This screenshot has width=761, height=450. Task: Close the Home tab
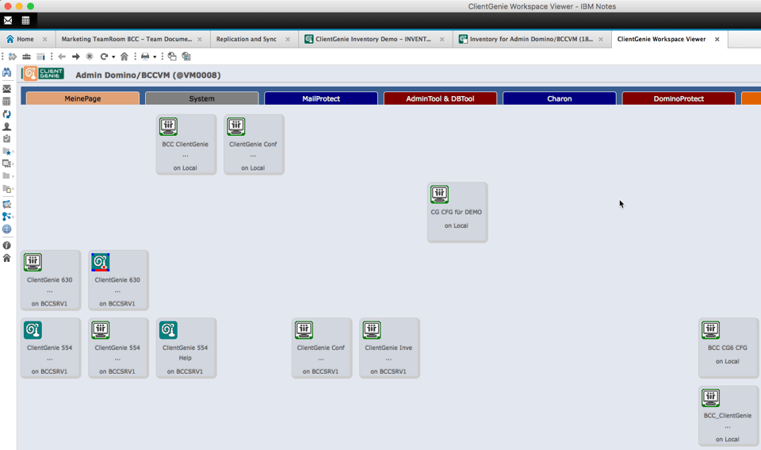(x=44, y=40)
